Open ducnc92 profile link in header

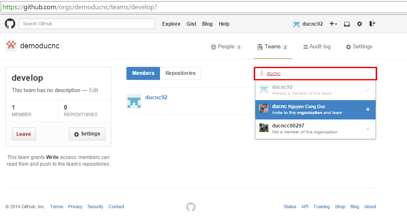click(312, 24)
